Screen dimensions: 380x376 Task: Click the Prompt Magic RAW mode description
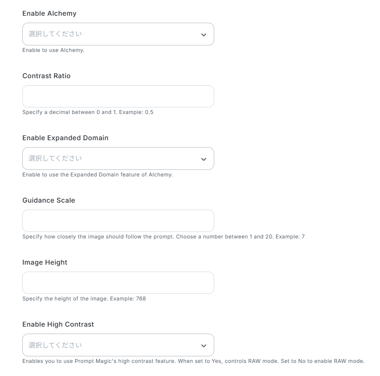coord(193,361)
